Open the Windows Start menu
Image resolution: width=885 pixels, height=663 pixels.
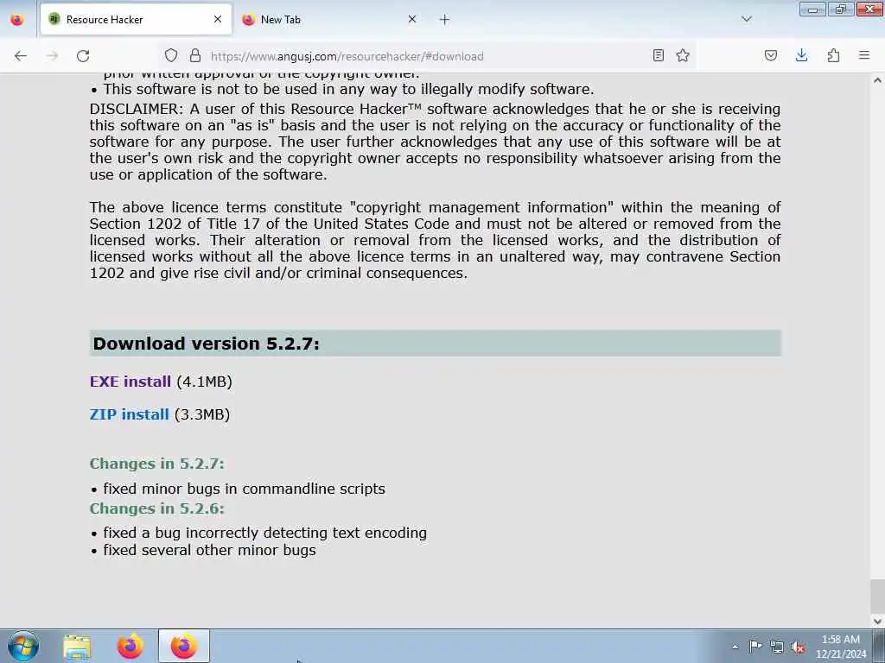click(23, 646)
